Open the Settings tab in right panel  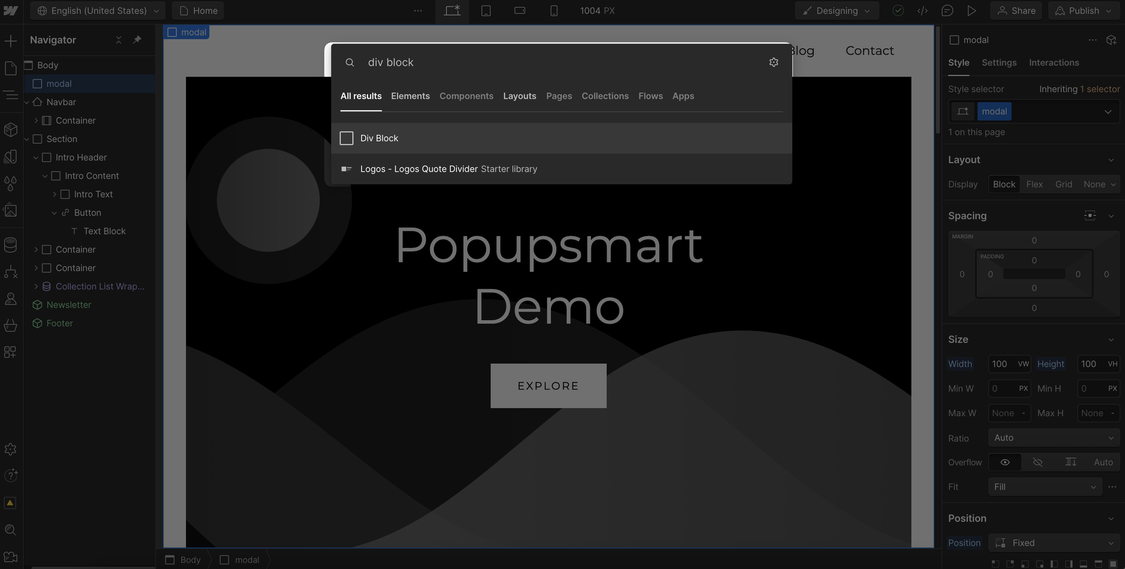point(999,63)
